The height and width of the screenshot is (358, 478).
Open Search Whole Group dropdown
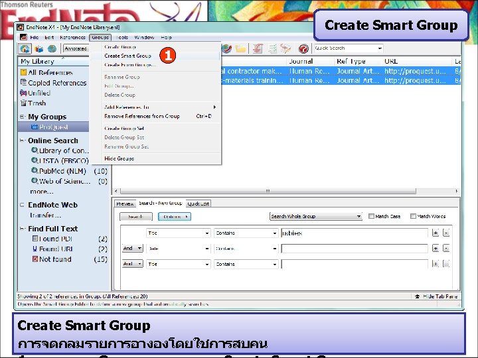[316, 216]
